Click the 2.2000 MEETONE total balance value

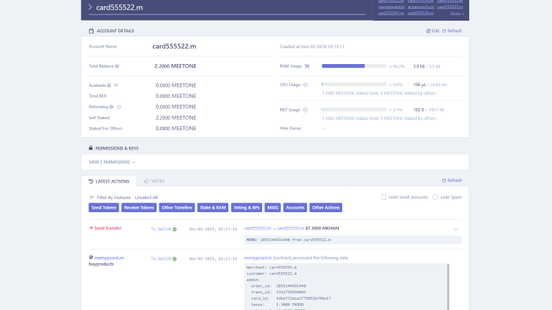[175, 66]
